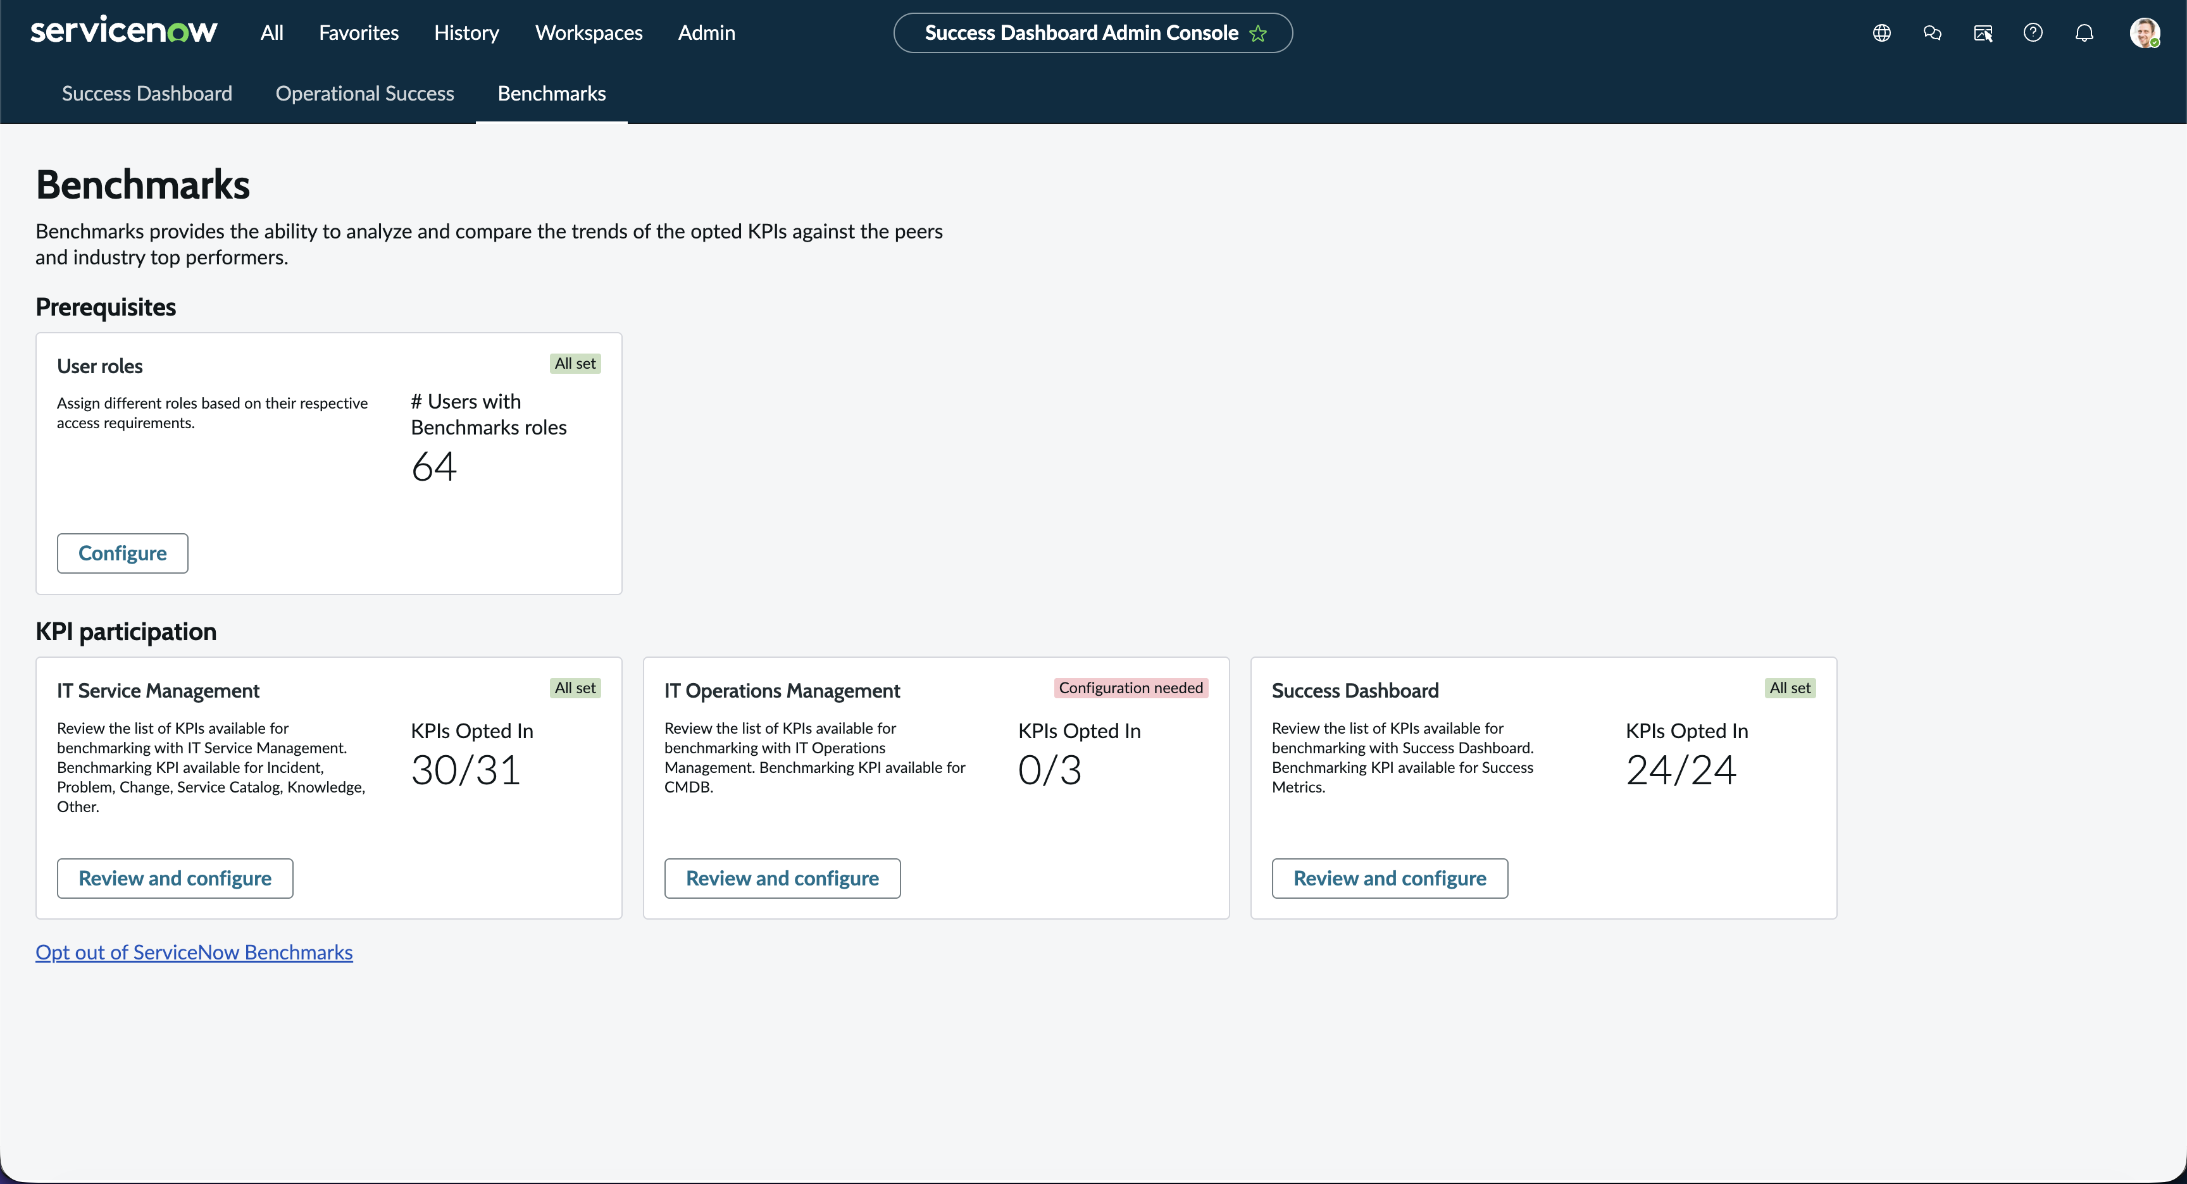Click the IT Operations Management card title
2187x1184 pixels.
tap(782, 691)
